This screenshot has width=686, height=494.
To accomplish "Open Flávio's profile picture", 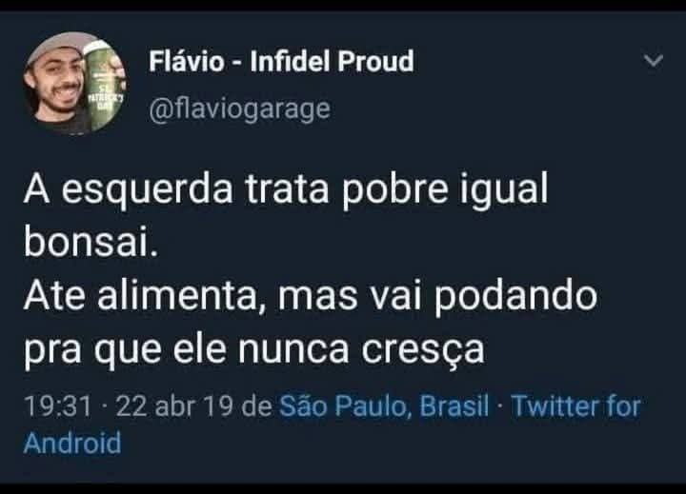I will [75, 83].
